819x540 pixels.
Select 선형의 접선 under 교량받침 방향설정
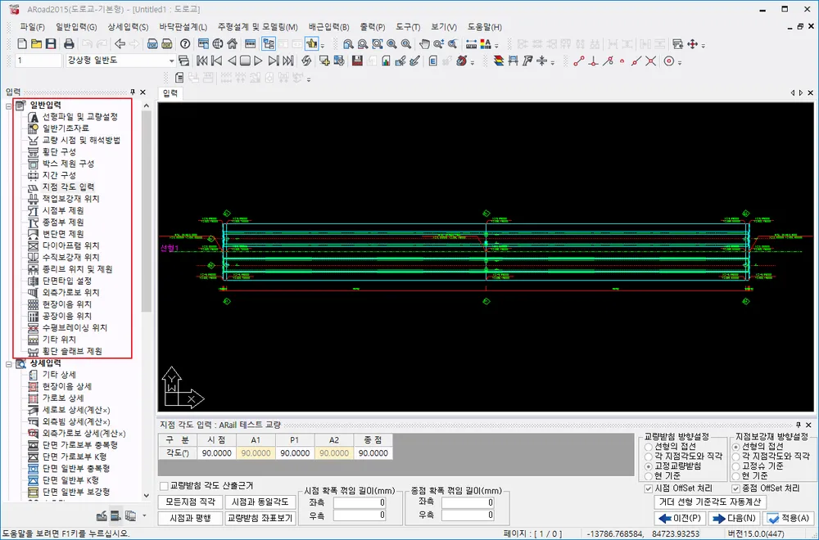[648, 447]
